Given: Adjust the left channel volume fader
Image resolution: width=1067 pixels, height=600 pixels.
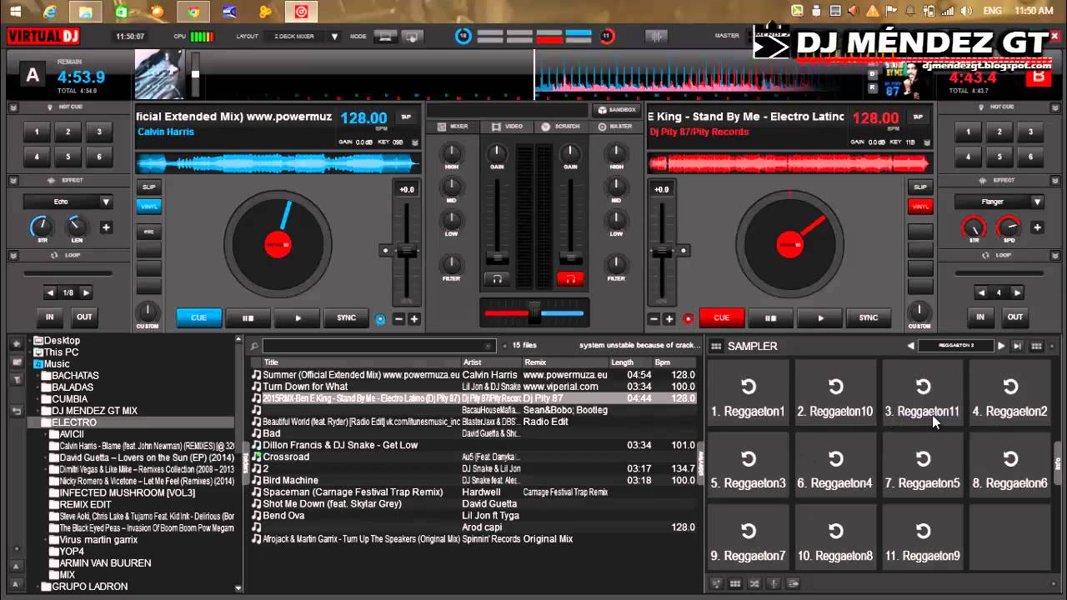Looking at the screenshot, I should [497, 257].
